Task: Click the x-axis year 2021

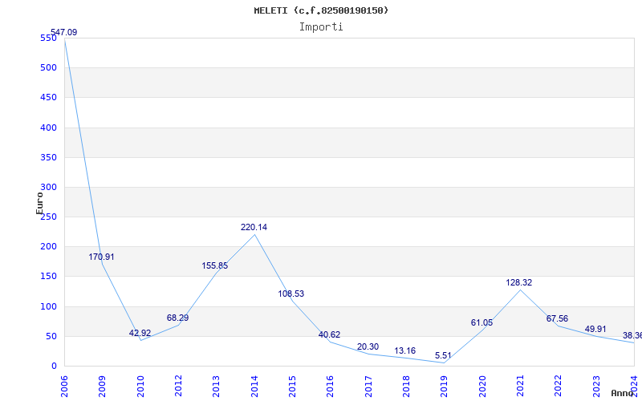Action: pos(520,387)
